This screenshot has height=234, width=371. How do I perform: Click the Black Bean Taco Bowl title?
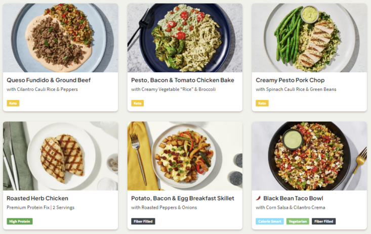click(293, 198)
